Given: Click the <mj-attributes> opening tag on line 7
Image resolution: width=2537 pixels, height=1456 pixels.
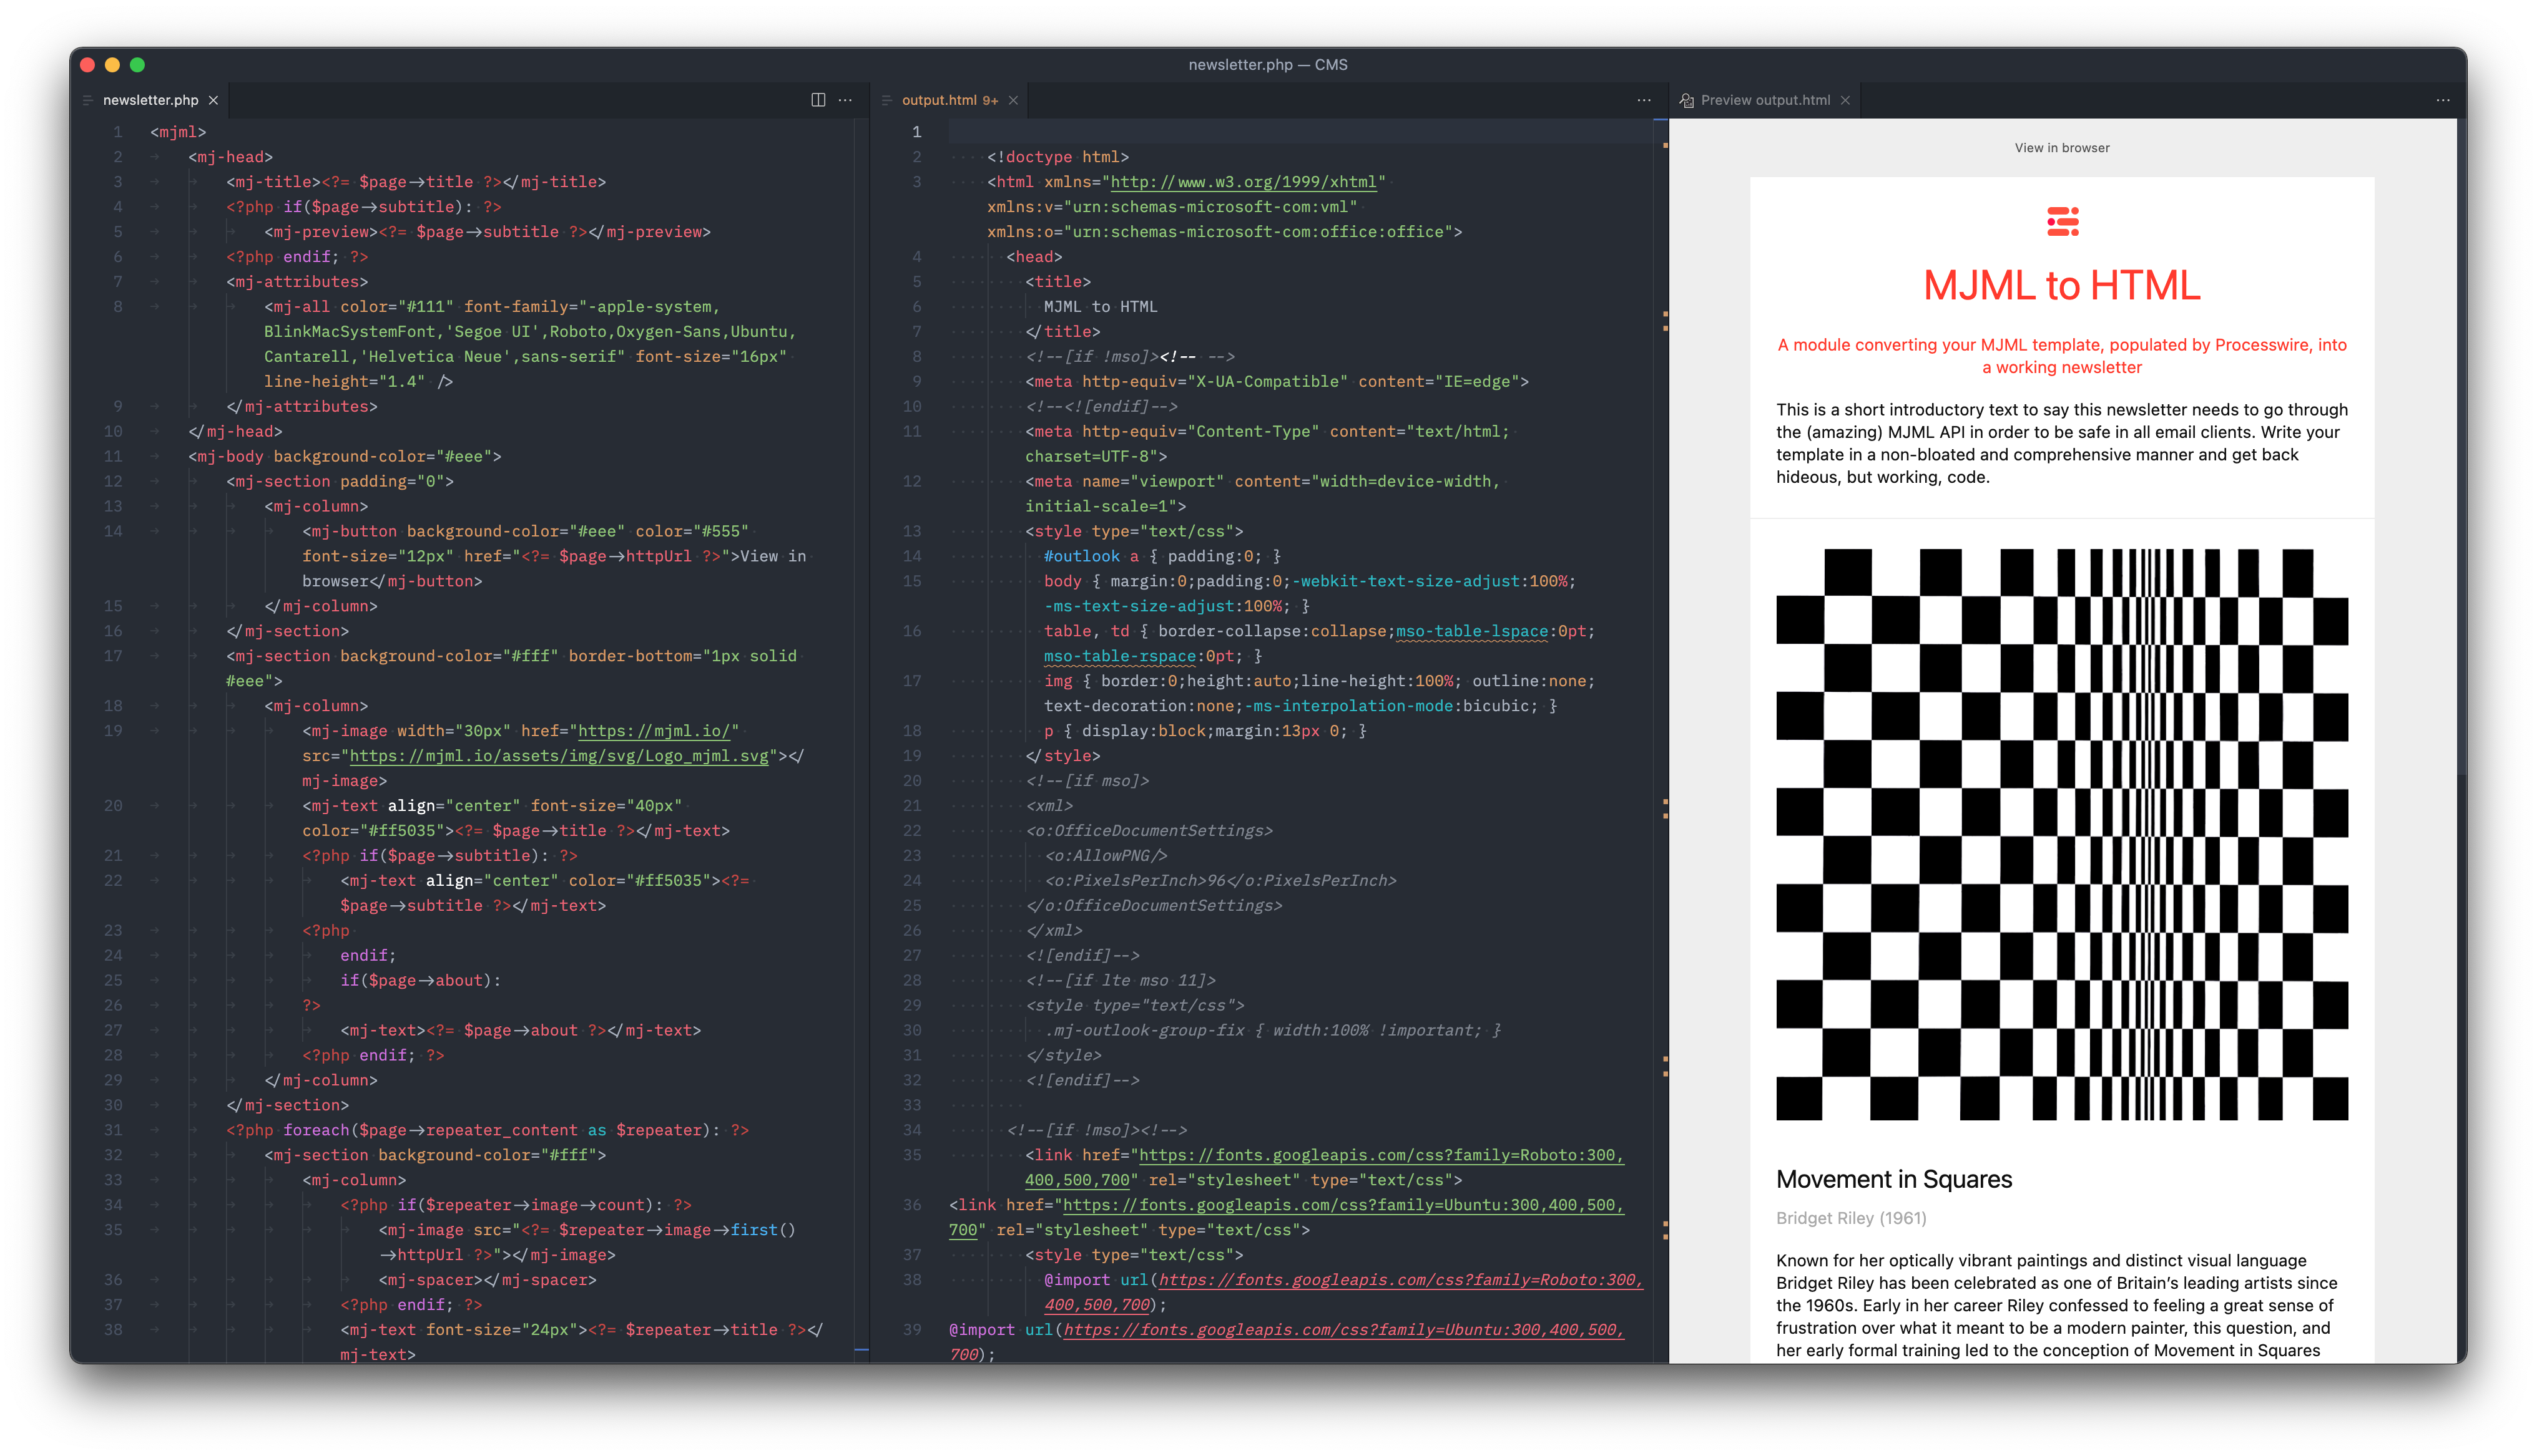Looking at the screenshot, I should coord(297,282).
